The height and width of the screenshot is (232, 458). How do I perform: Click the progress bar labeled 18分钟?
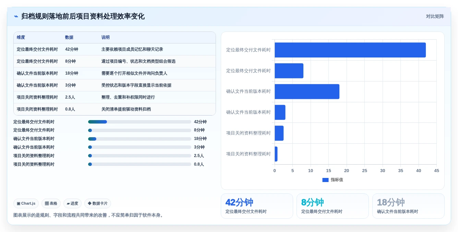click(x=140, y=139)
